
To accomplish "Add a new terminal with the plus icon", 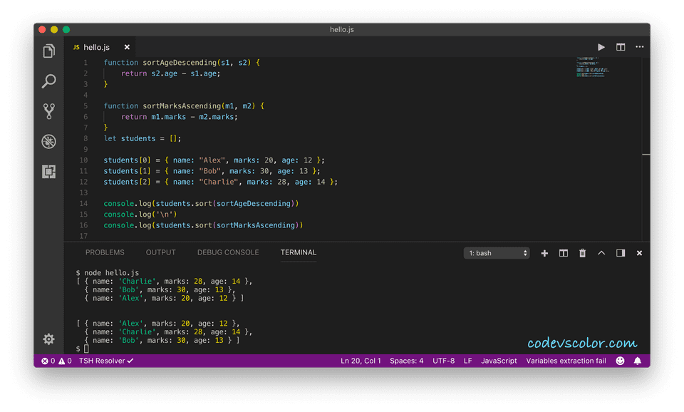I will [x=544, y=252].
